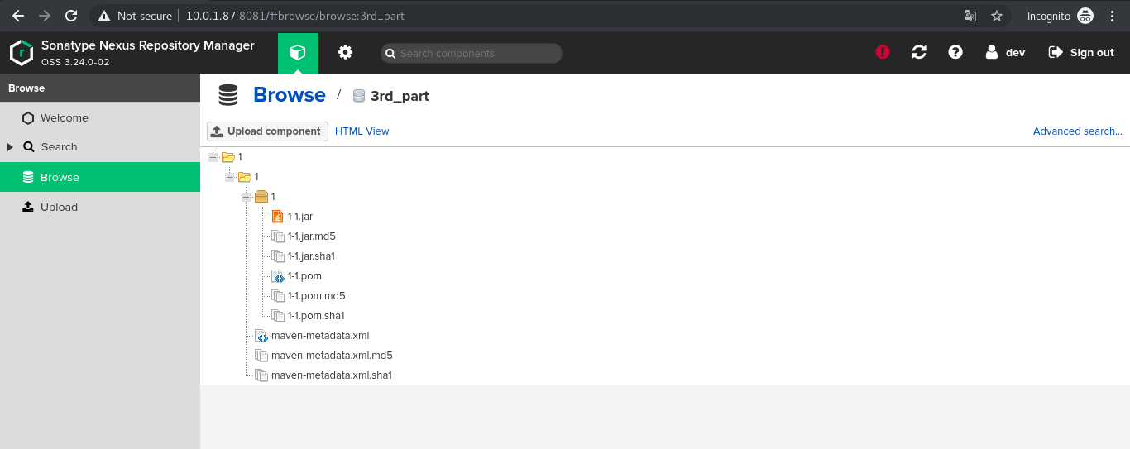Select the 1-1.jar.sha1 file
This screenshot has width=1130, height=449.
(x=311, y=256)
